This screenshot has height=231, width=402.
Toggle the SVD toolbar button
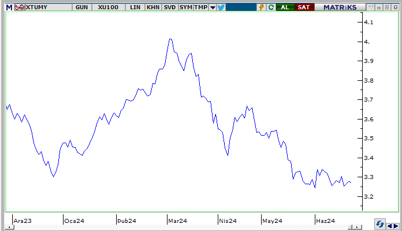coord(169,7)
